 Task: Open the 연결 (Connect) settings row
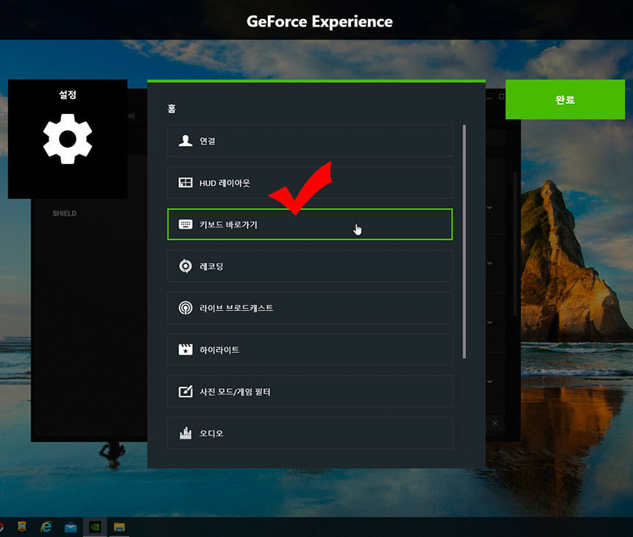310,141
